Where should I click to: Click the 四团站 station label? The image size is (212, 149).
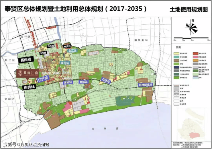pyautogui.click(x=106, y=79)
